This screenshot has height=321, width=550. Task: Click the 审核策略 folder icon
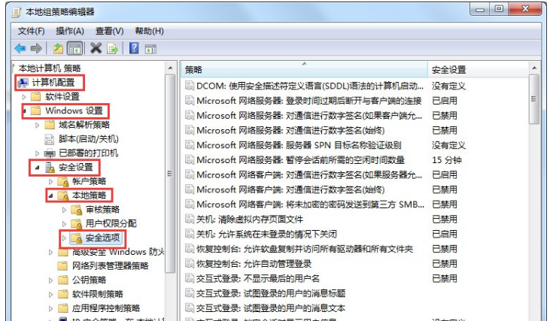(76, 210)
